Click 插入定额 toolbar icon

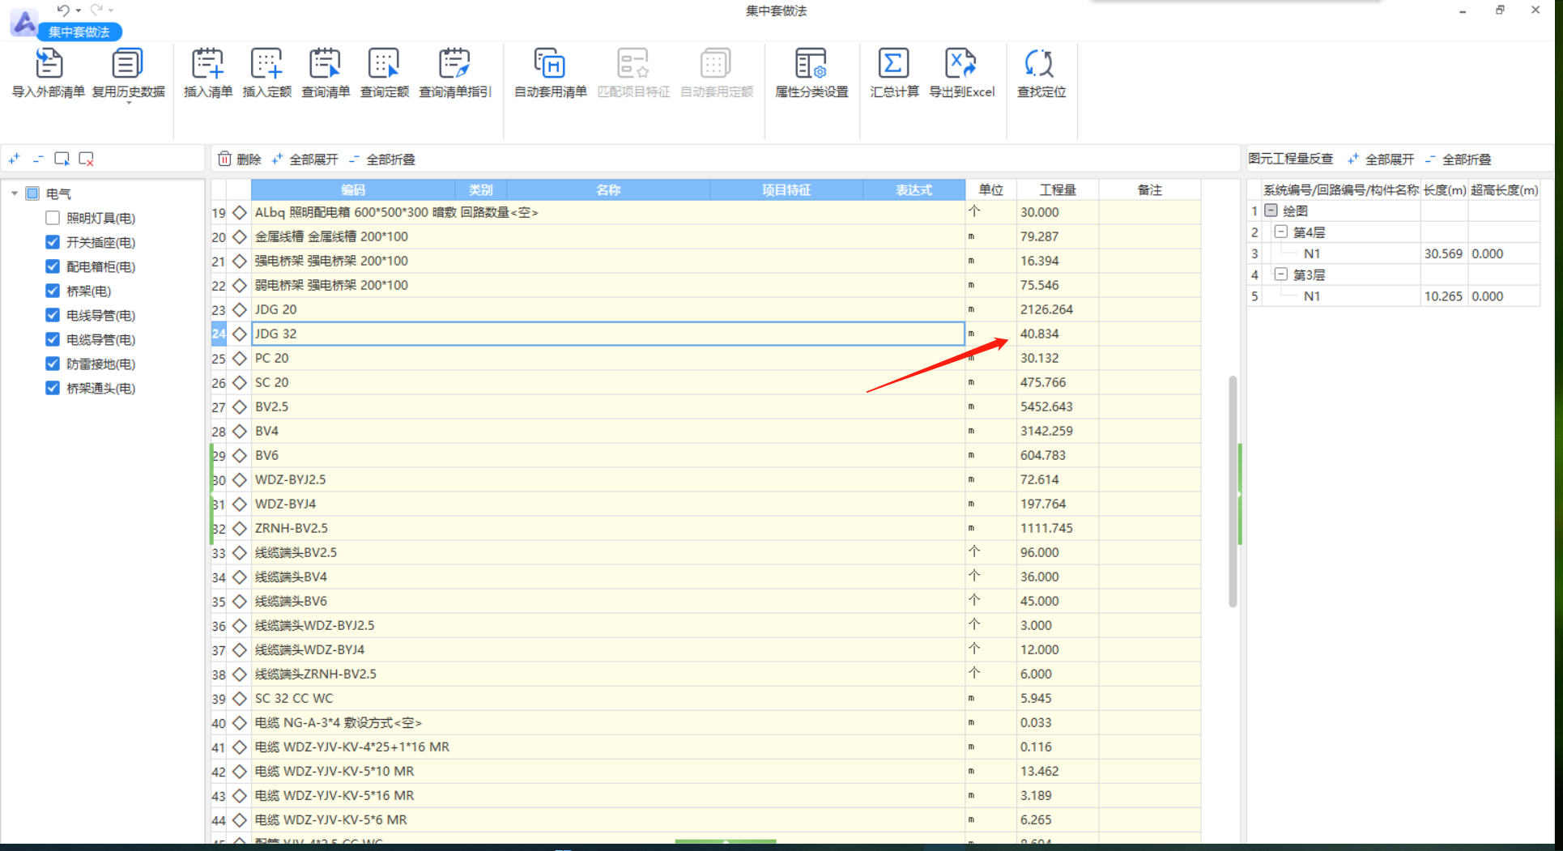(x=266, y=63)
